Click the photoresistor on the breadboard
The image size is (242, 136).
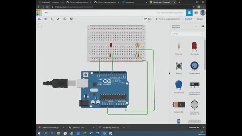point(137,45)
